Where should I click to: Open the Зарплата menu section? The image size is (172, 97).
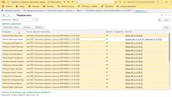pos(34,6)
